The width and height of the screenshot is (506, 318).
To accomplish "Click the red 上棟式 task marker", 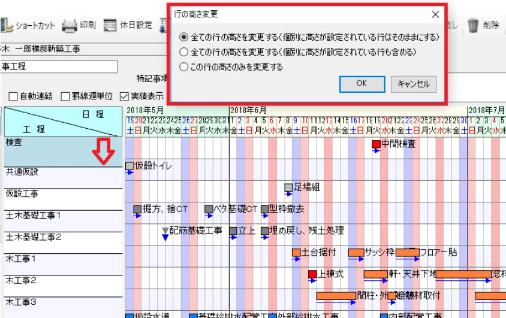I will (312, 274).
